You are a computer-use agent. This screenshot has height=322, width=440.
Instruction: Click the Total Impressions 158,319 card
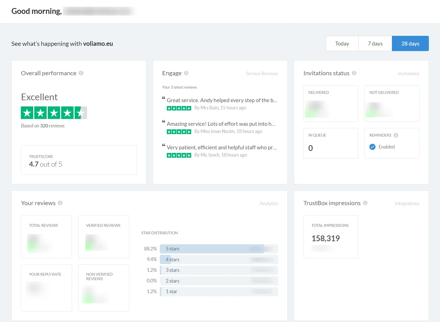[331, 237]
